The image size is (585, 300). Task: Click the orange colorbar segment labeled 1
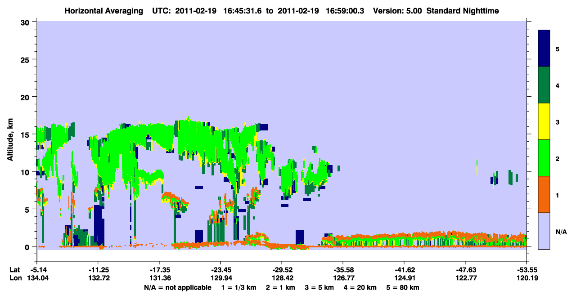pos(544,194)
